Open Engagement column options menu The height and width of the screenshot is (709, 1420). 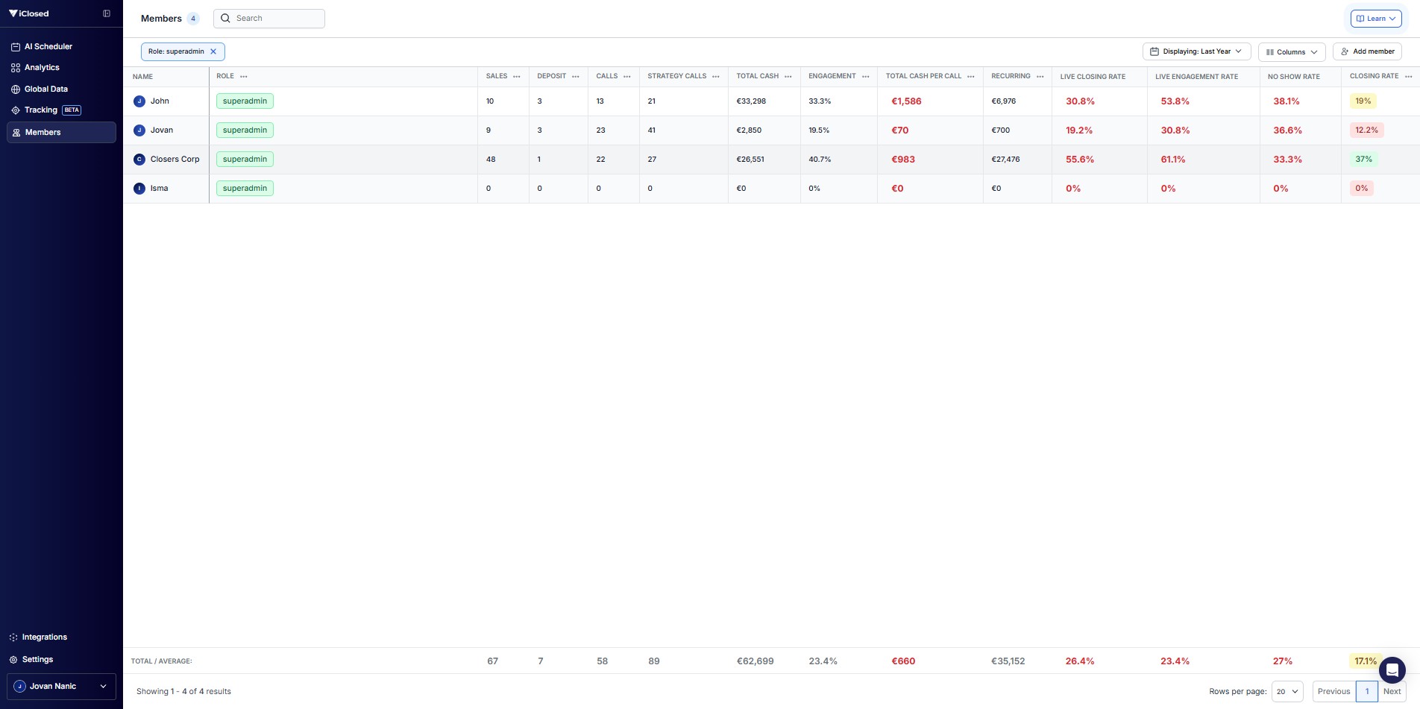(x=866, y=77)
